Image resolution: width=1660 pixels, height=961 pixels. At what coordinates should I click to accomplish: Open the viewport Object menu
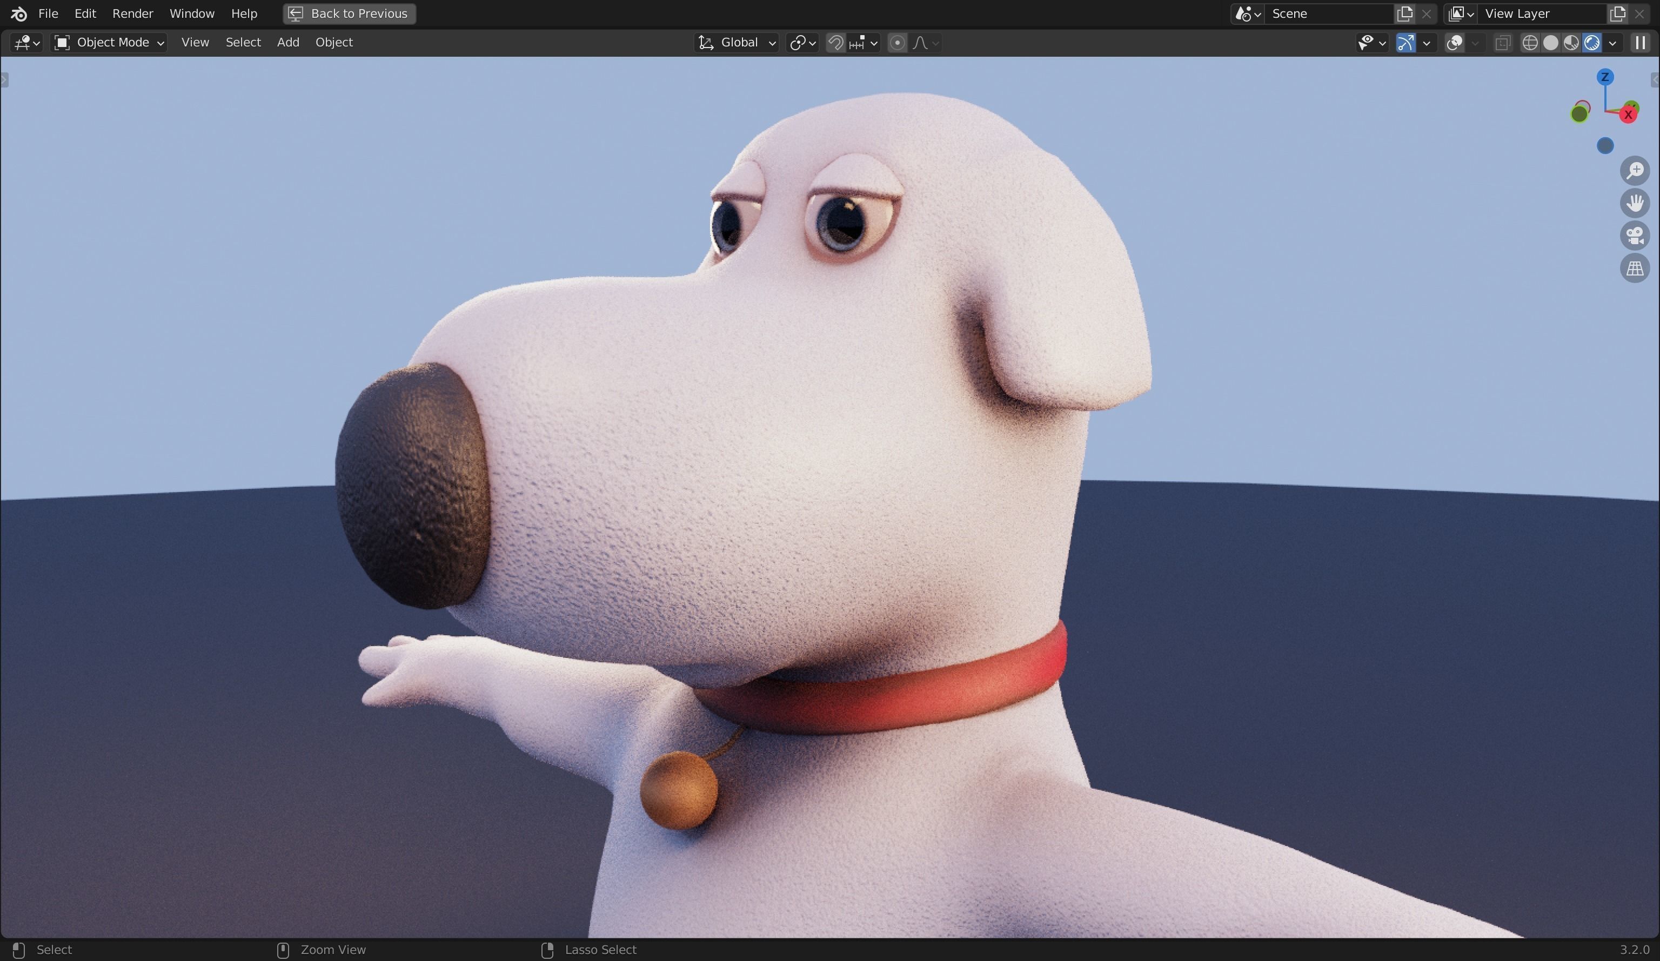click(x=334, y=42)
